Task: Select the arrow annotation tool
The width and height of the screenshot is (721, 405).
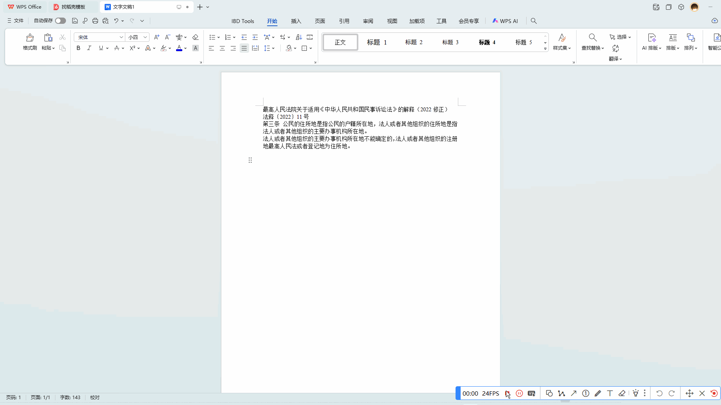Action: (573, 393)
